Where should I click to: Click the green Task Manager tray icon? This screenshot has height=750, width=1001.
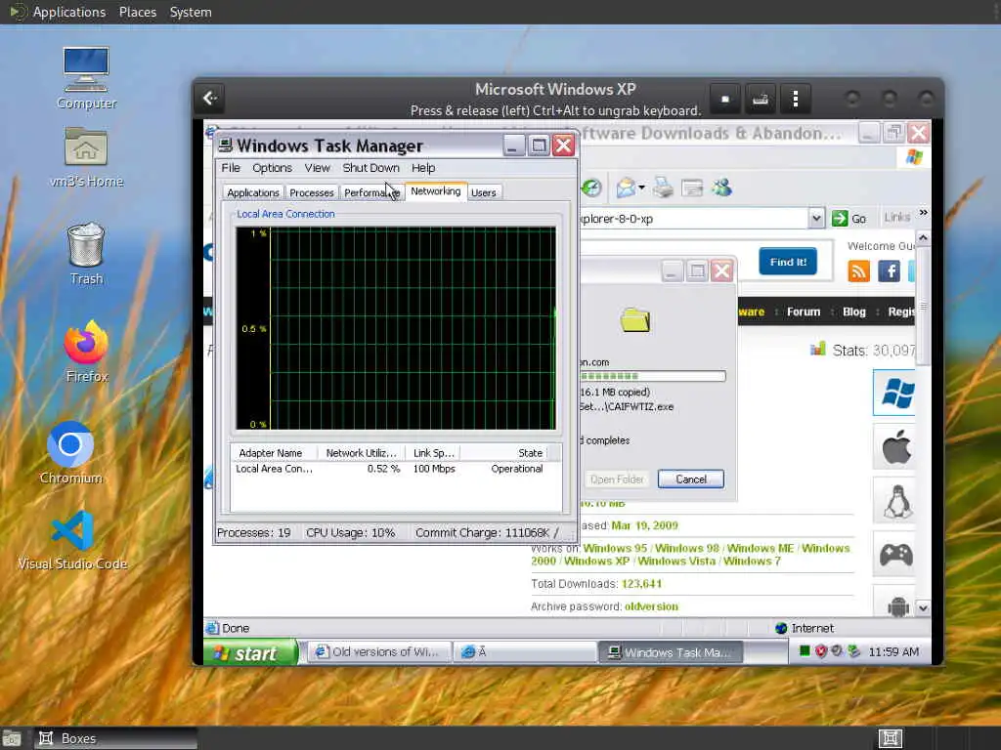[805, 651]
